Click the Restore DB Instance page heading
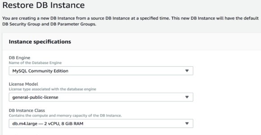The width and height of the screenshot is (261, 135). [x=43, y=5]
